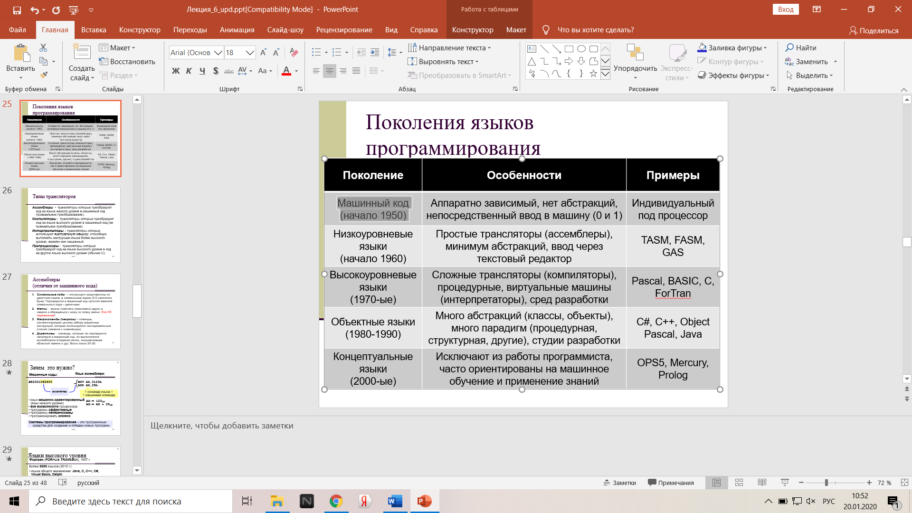
Task: Open the Файл tab
Action: coord(18,29)
